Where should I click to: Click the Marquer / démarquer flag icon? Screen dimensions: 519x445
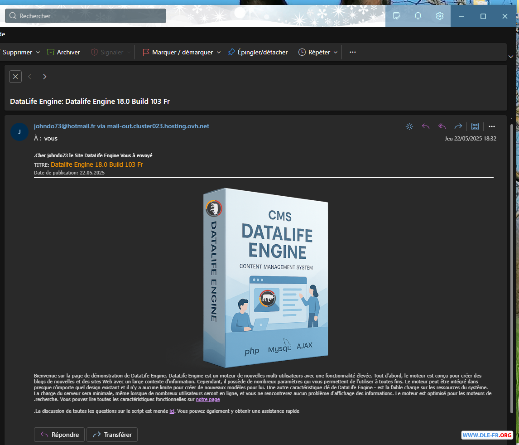146,52
